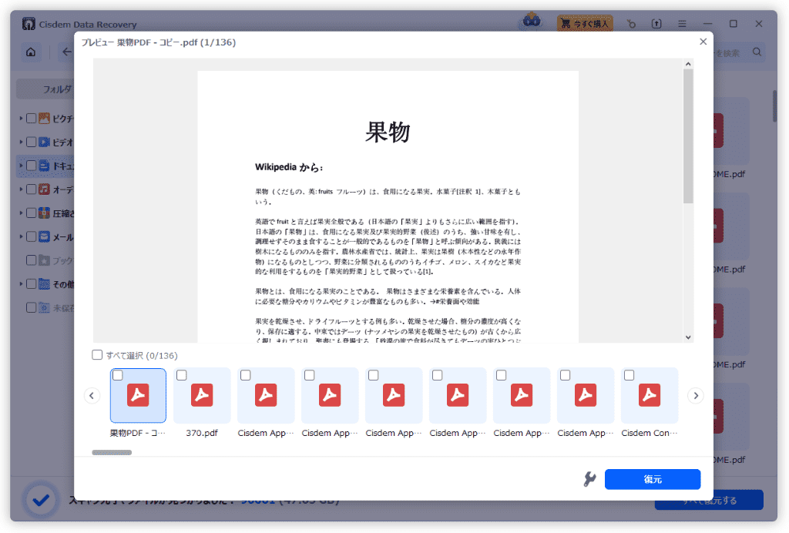Click the wrench repair icon beside 復元

tap(590, 479)
